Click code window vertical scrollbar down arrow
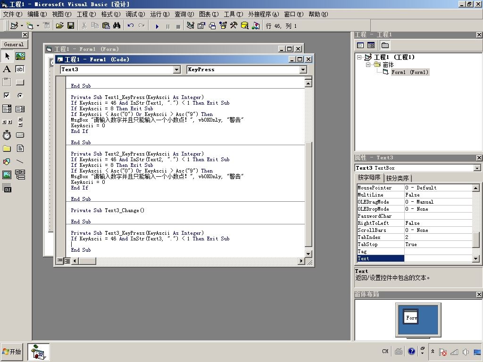The height and width of the screenshot is (362, 483). 308,254
